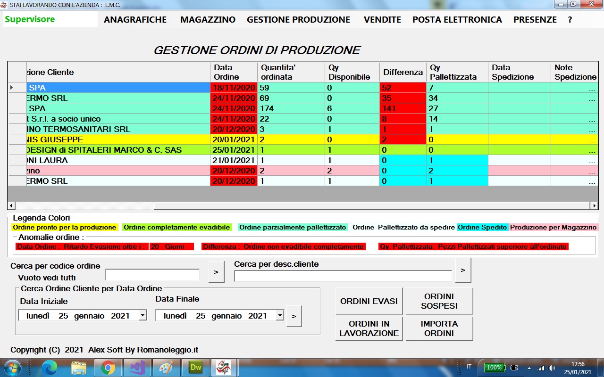
Task: Select the GIUSEPPE order row's date cell
Action: tap(234, 139)
